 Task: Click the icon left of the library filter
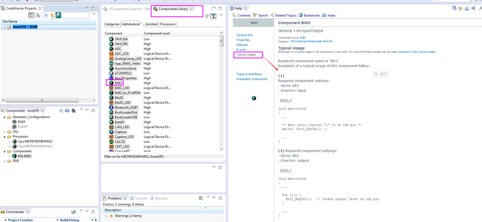(207, 16)
